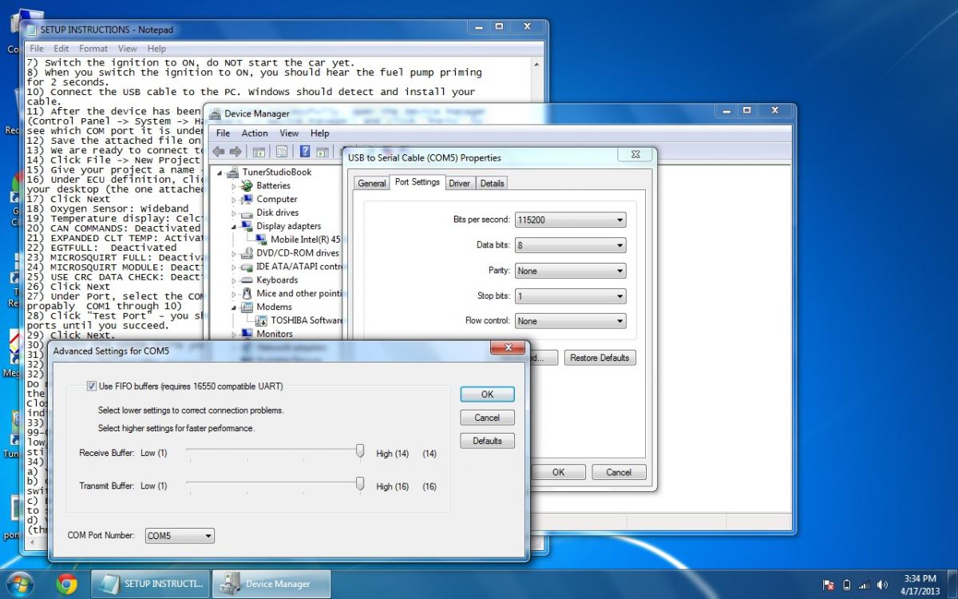958x599 pixels.
Task: Click the Properties icon in Device Manager toolbar
Action: (282, 152)
